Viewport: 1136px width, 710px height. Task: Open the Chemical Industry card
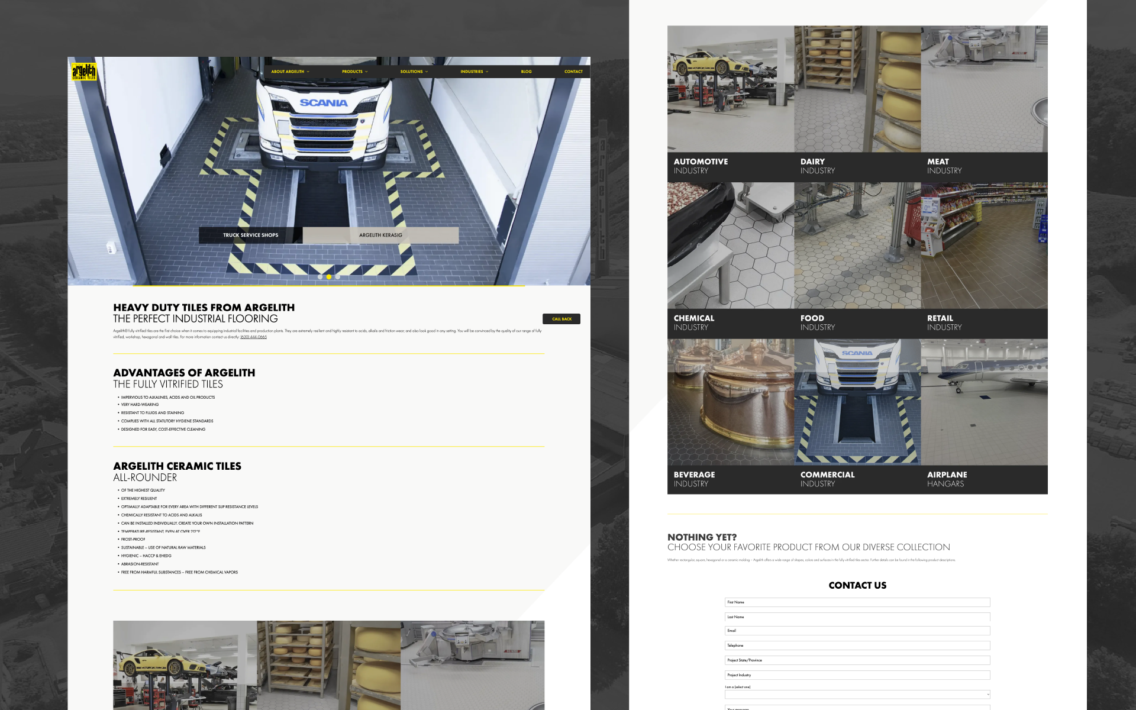[x=731, y=260]
